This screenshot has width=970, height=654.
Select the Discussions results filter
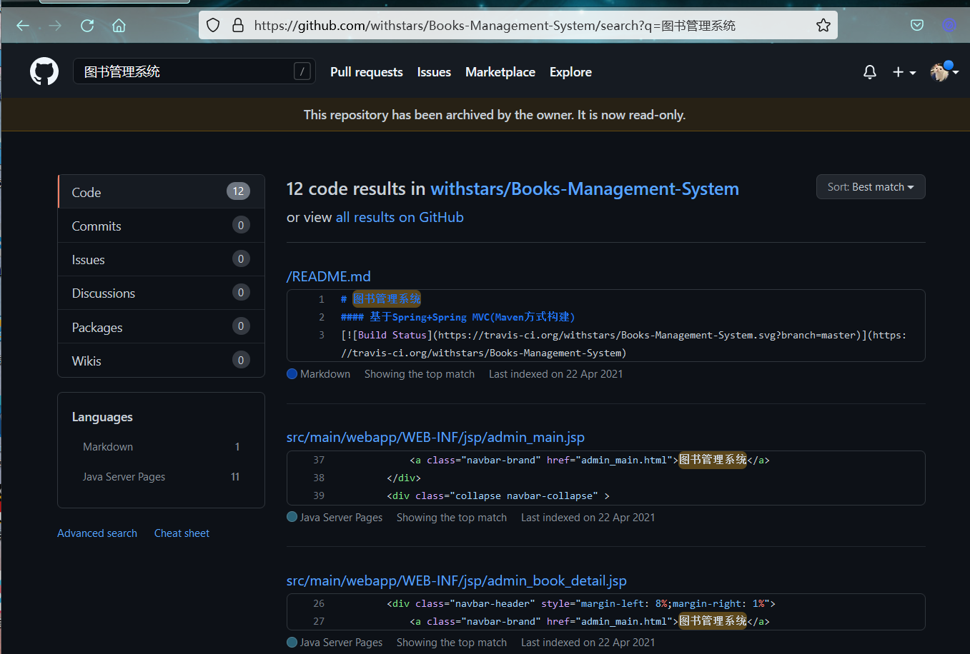(161, 293)
